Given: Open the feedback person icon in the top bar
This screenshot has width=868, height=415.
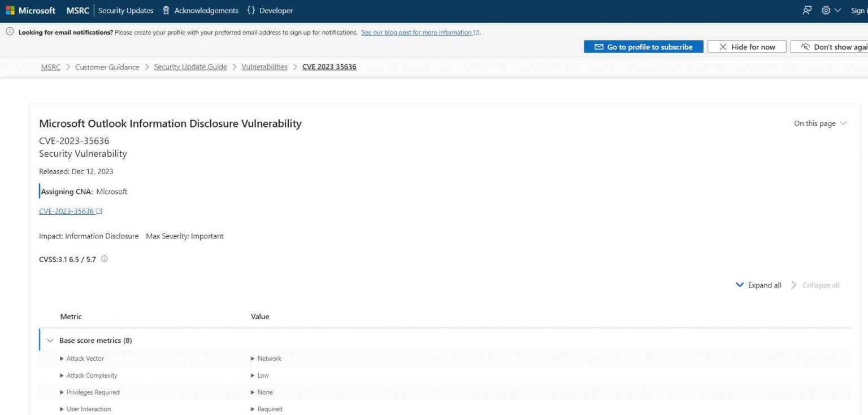Looking at the screenshot, I should click(807, 10).
